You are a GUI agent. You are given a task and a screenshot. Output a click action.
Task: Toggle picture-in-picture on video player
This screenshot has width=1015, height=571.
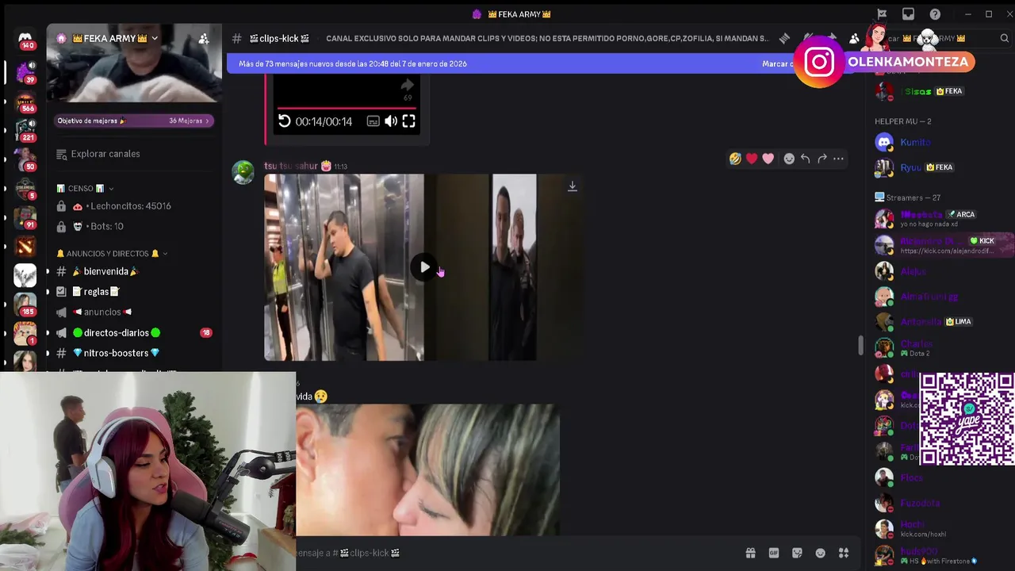pyautogui.click(x=373, y=121)
